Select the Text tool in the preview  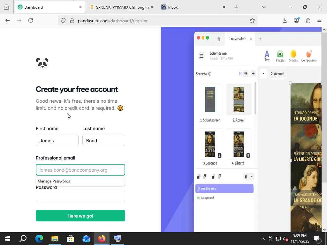click(267, 56)
